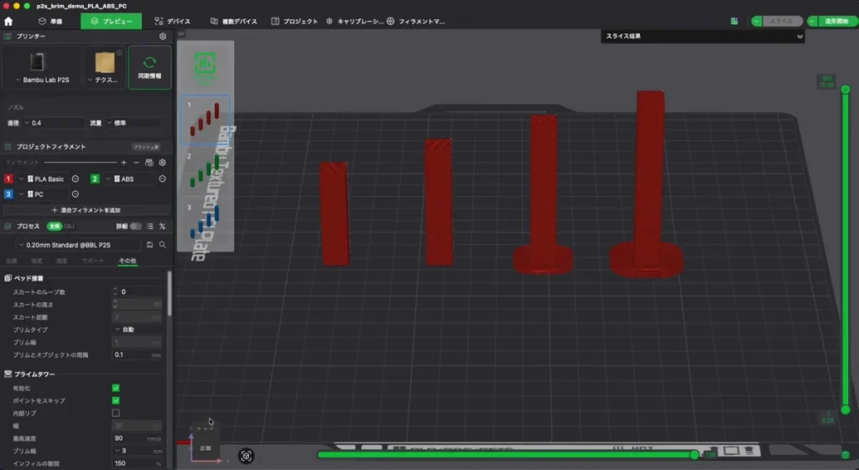Switch to the プロジェクト tab

click(294, 21)
